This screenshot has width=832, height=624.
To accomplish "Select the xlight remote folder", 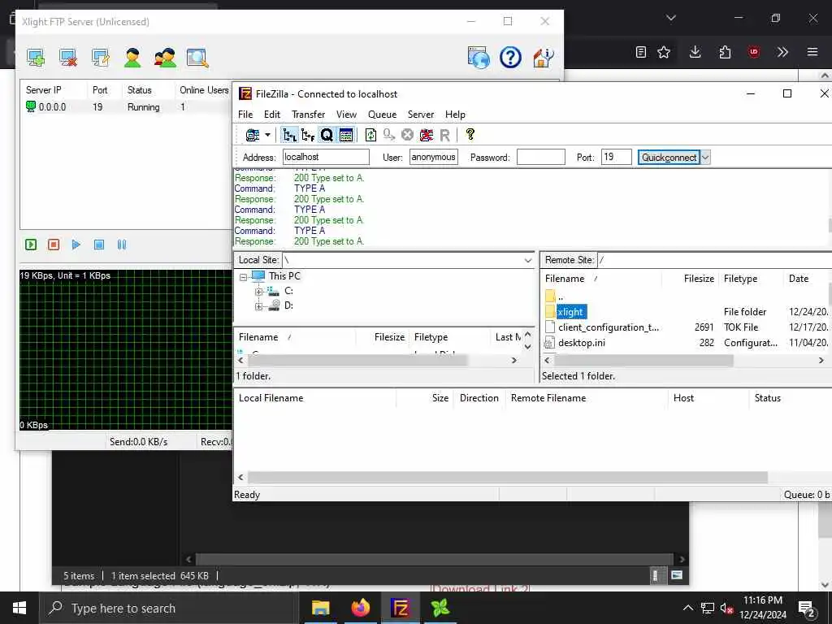I will pos(570,312).
